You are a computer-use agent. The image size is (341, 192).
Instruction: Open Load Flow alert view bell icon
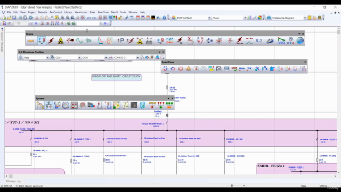pyautogui.click(x=188, y=69)
